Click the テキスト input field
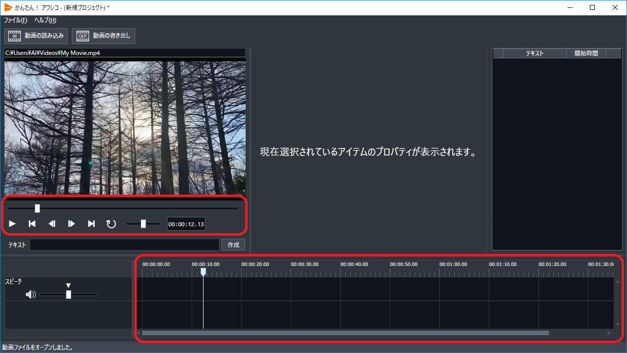Image resolution: width=627 pixels, height=353 pixels. click(124, 245)
